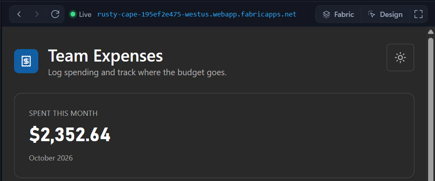Click the Team Expenses heading
The image size is (435, 181).
coord(106,56)
